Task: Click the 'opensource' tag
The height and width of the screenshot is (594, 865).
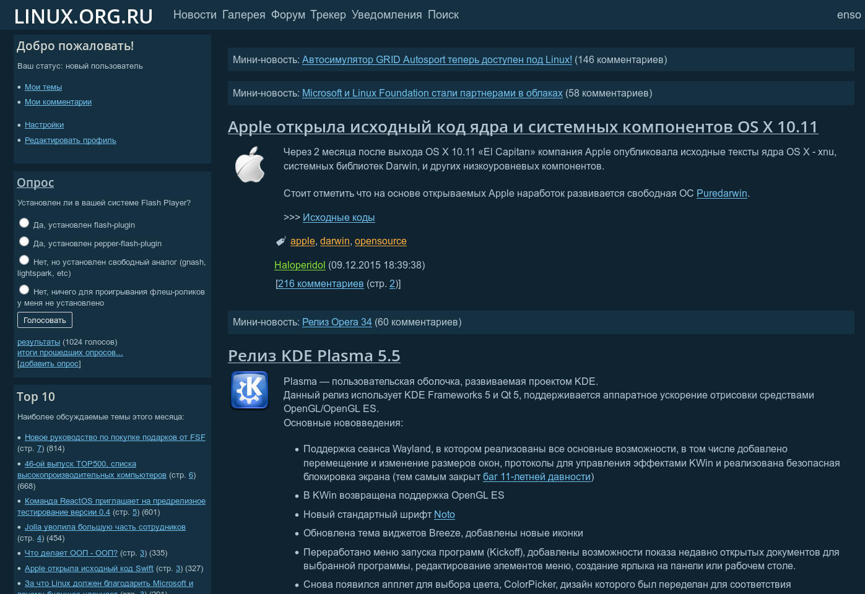Action: pyautogui.click(x=381, y=241)
